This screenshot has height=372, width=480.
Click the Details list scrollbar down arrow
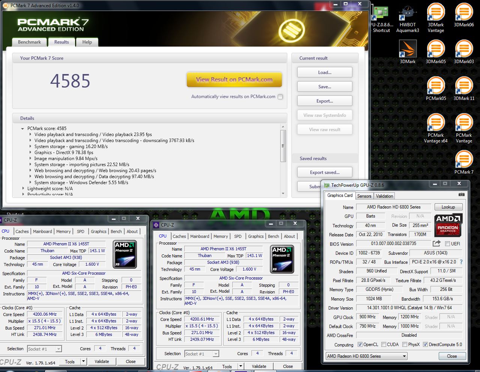283,194
